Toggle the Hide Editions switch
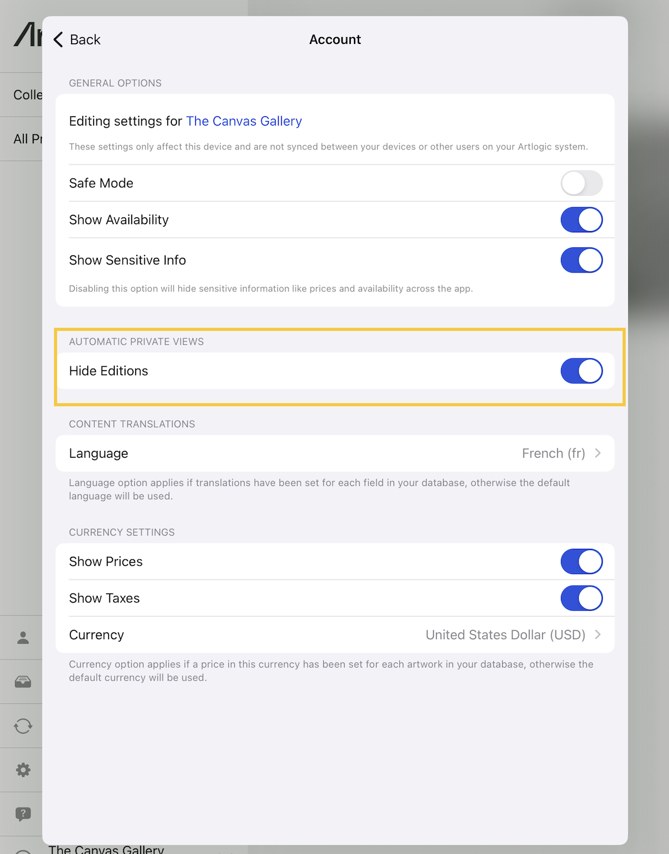The height and width of the screenshot is (854, 669). [x=581, y=371]
